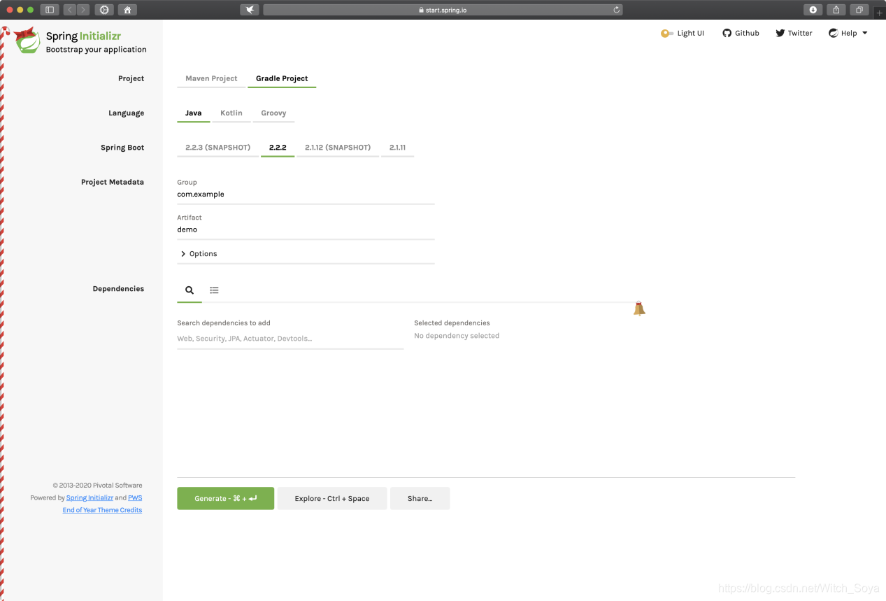Click the Share... button
886x601 pixels.
tap(420, 498)
